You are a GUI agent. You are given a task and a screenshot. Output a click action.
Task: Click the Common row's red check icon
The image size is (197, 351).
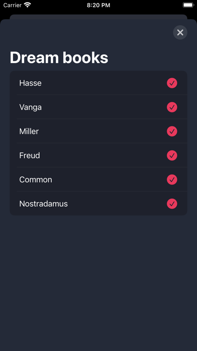pos(172,180)
